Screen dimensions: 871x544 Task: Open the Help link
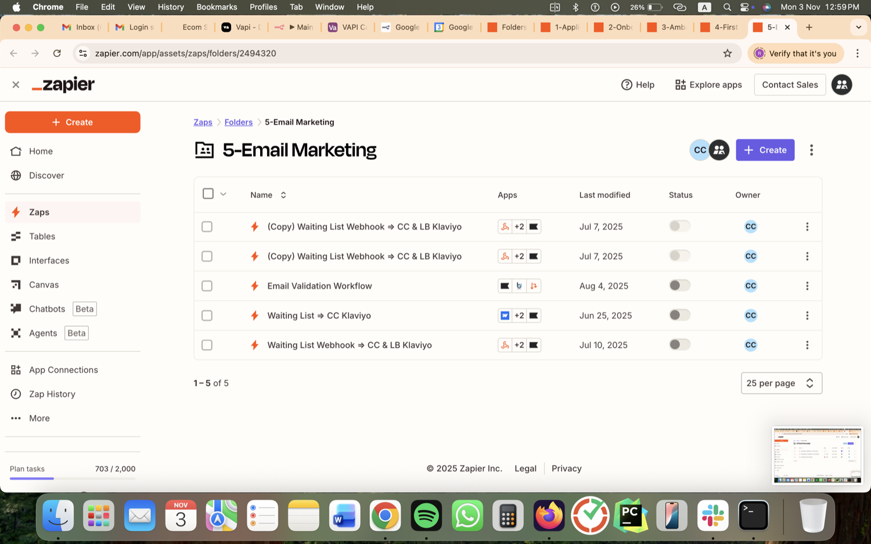638,85
